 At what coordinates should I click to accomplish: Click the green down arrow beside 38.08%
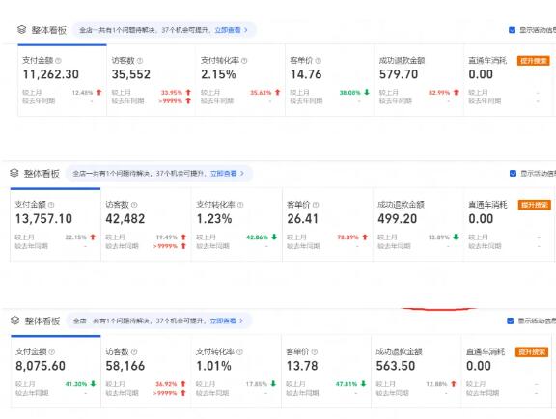point(367,93)
